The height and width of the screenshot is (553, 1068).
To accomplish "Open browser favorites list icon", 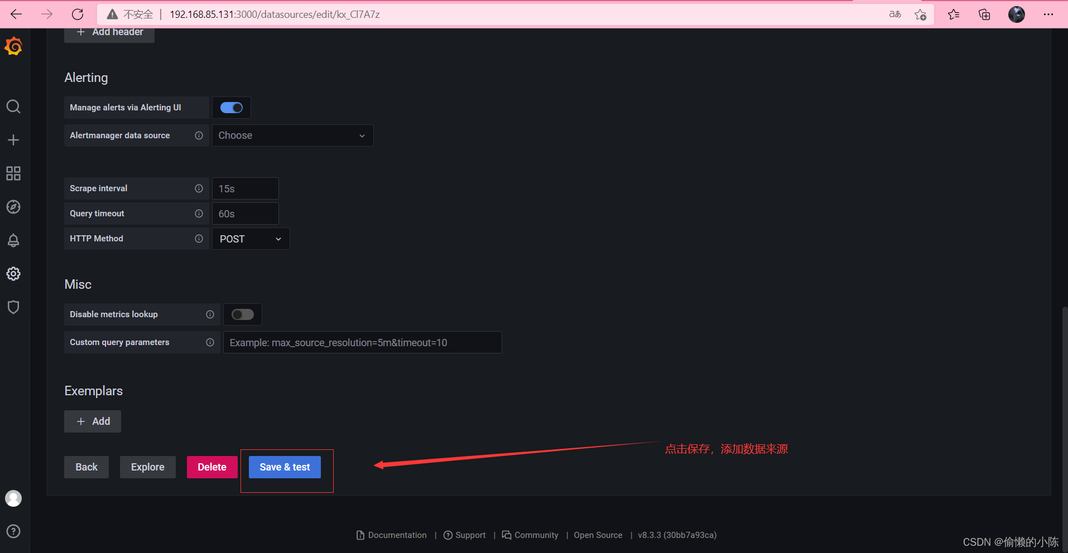I will pos(954,14).
